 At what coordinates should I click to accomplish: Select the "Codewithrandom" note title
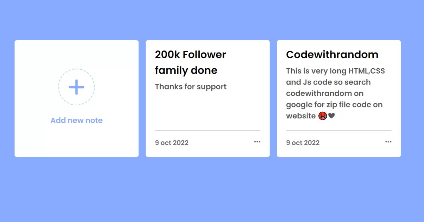(332, 54)
